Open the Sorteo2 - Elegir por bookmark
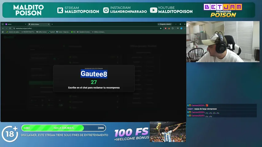The height and width of the screenshot is (147, 262). tap(63, 32)
